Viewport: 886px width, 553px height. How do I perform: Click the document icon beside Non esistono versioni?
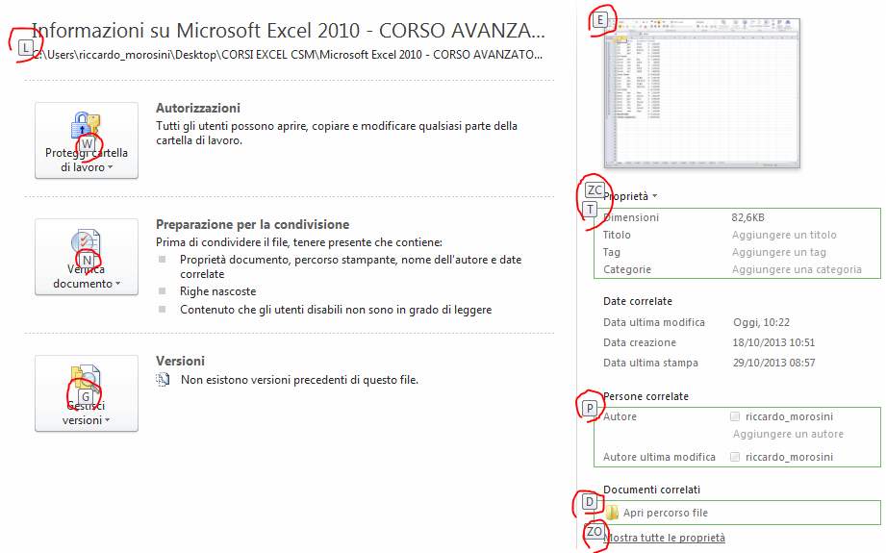coord(163,380)
